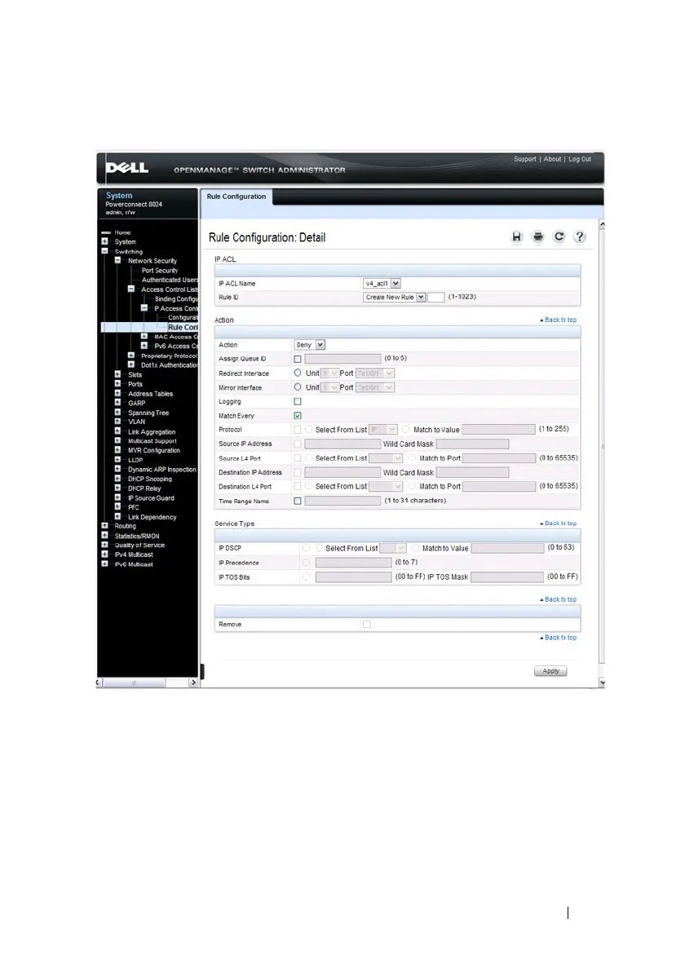Click the Rule ID number input field

[x=436, y=297]
